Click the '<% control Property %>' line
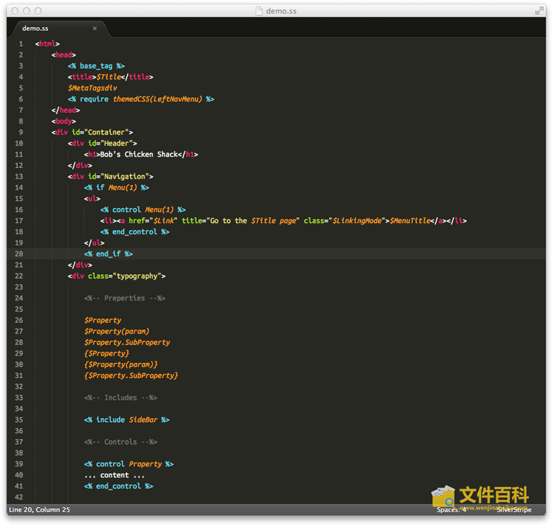The height and width of the screenshot is (525, 552). pos(129,464)
